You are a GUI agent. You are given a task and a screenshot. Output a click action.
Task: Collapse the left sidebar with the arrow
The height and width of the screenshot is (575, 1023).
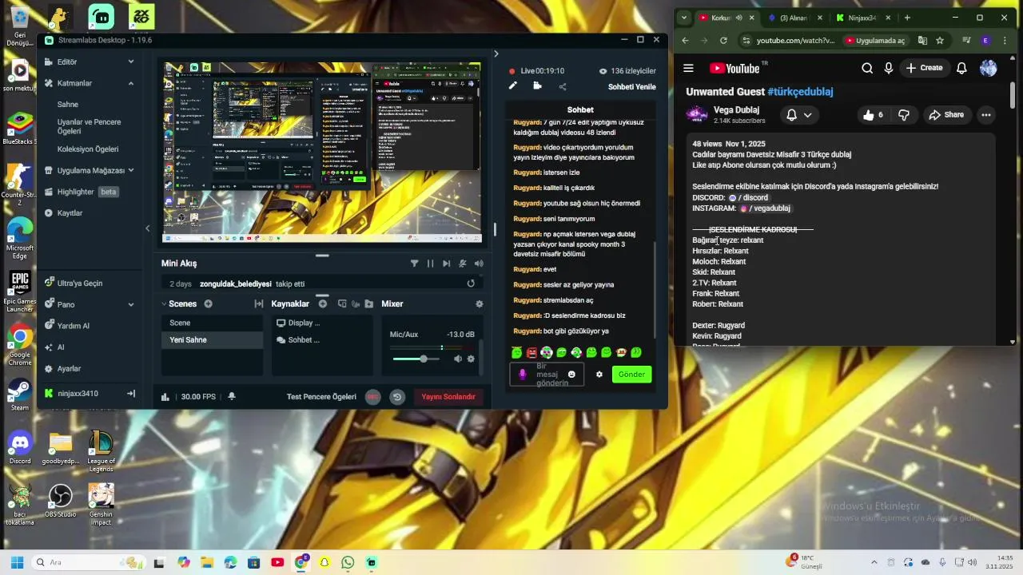[x=147, y=228]
